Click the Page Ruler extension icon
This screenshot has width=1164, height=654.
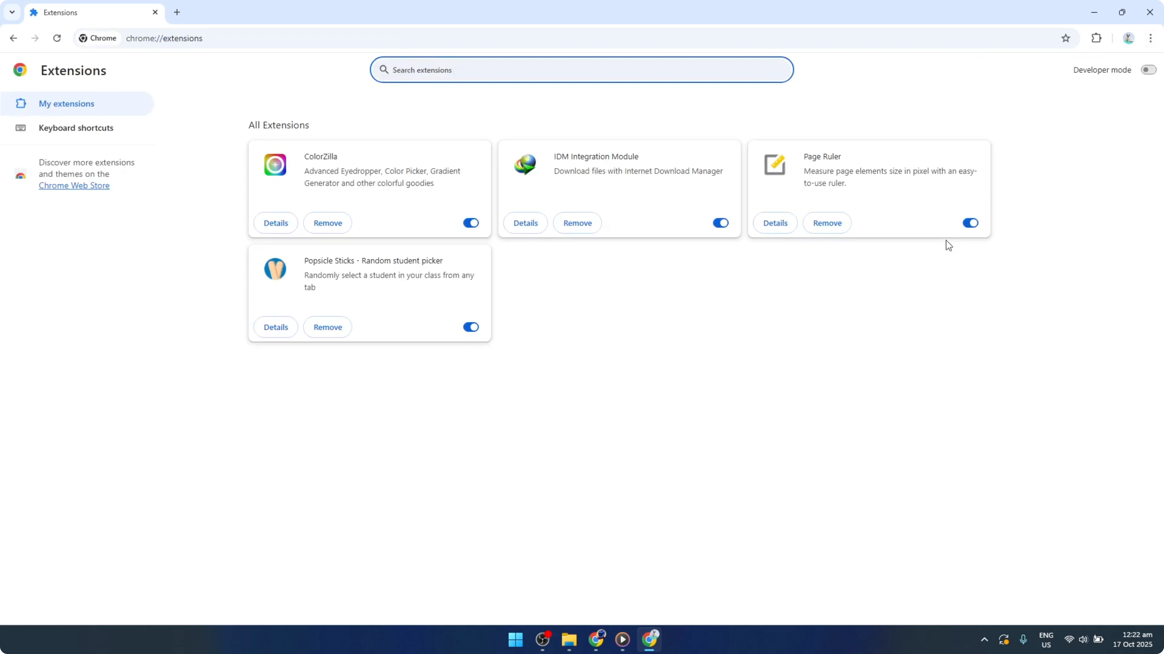click(x=775, y=164)
